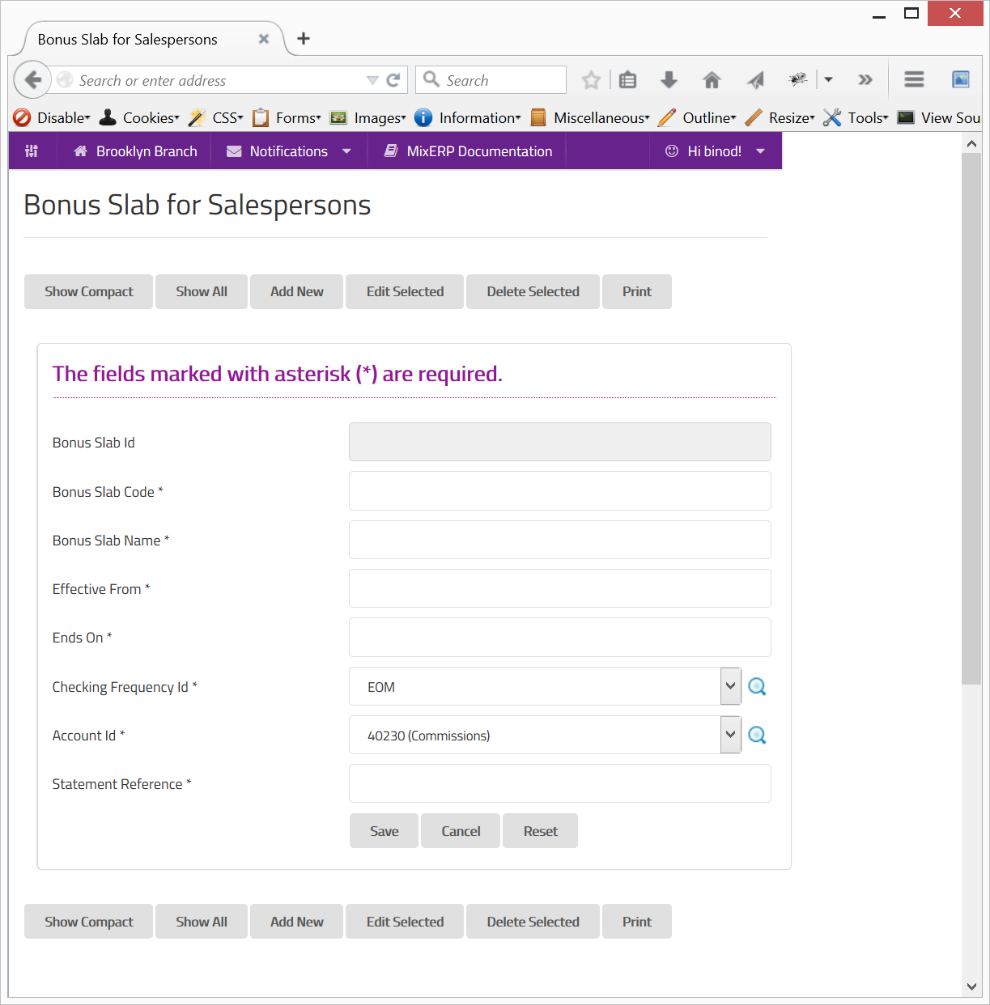The width and height of the screenshot is (990, 1005).
Task: Click the browser Search box
Action: click(x=491, y=80)
